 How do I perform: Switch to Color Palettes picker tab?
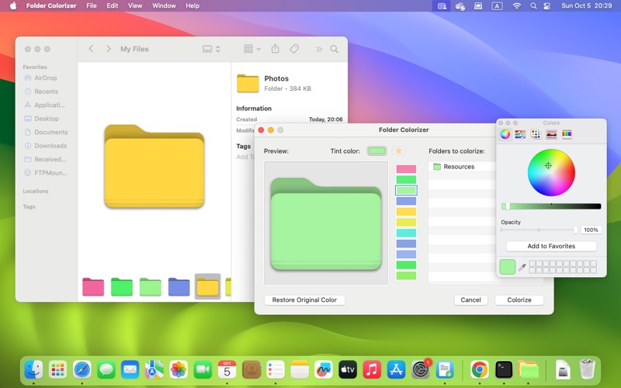[536, 134]
